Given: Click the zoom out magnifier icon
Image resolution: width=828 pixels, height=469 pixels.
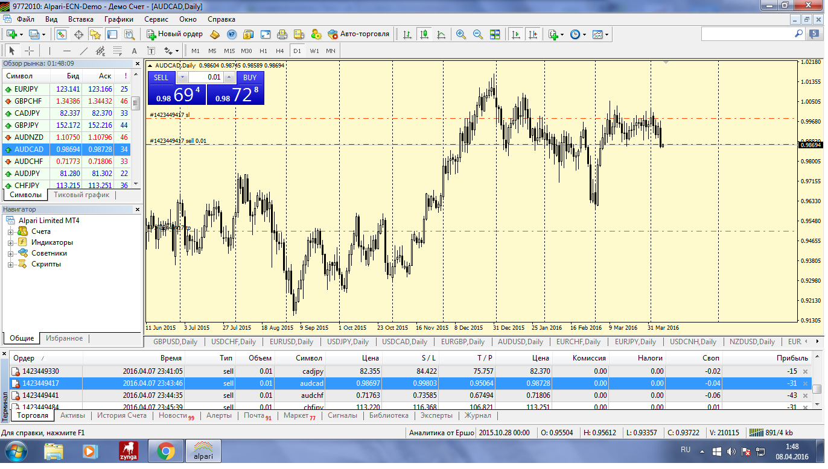Looking at the screenshot, I should click(x=478, y=34).
